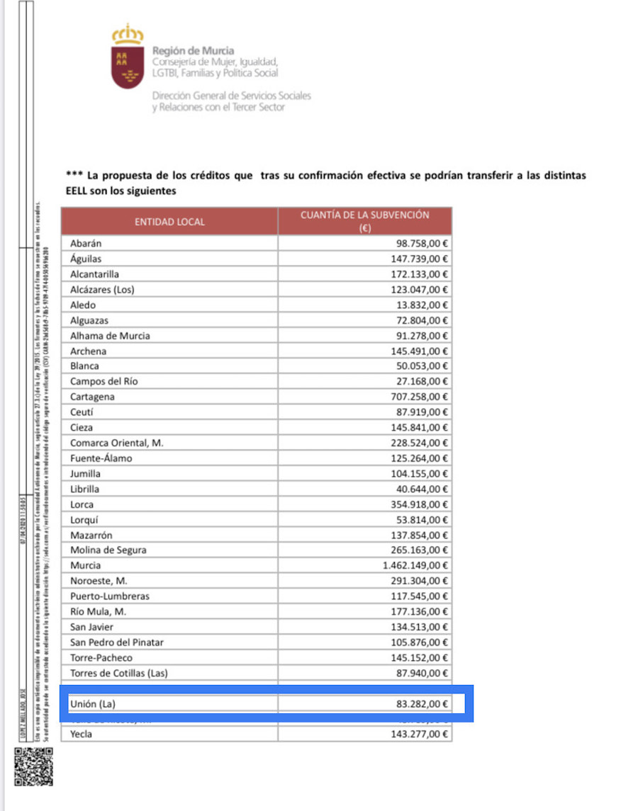Image resolution: width=638 pixels, height=811 pixels.
Task: Select the San Pedro del Pinatar row name
Action: pyautogui.click(x=117, y=642)
